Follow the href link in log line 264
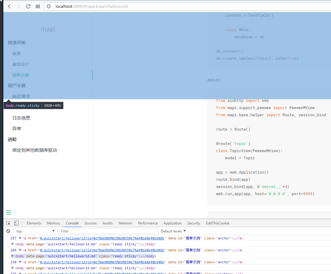The height and width of the screenshot is (274, 331). point(102,250)
